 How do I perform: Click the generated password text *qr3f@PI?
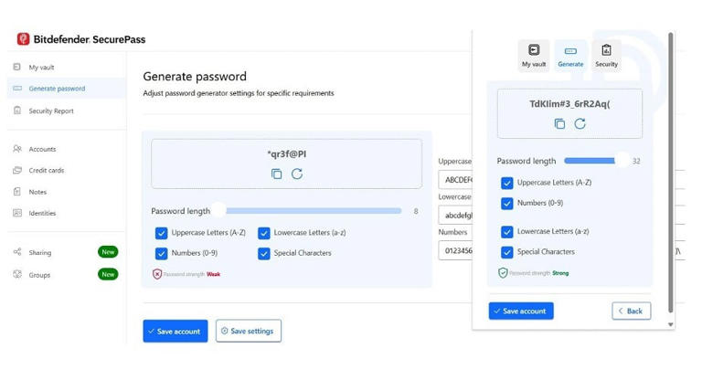(286, 154)
